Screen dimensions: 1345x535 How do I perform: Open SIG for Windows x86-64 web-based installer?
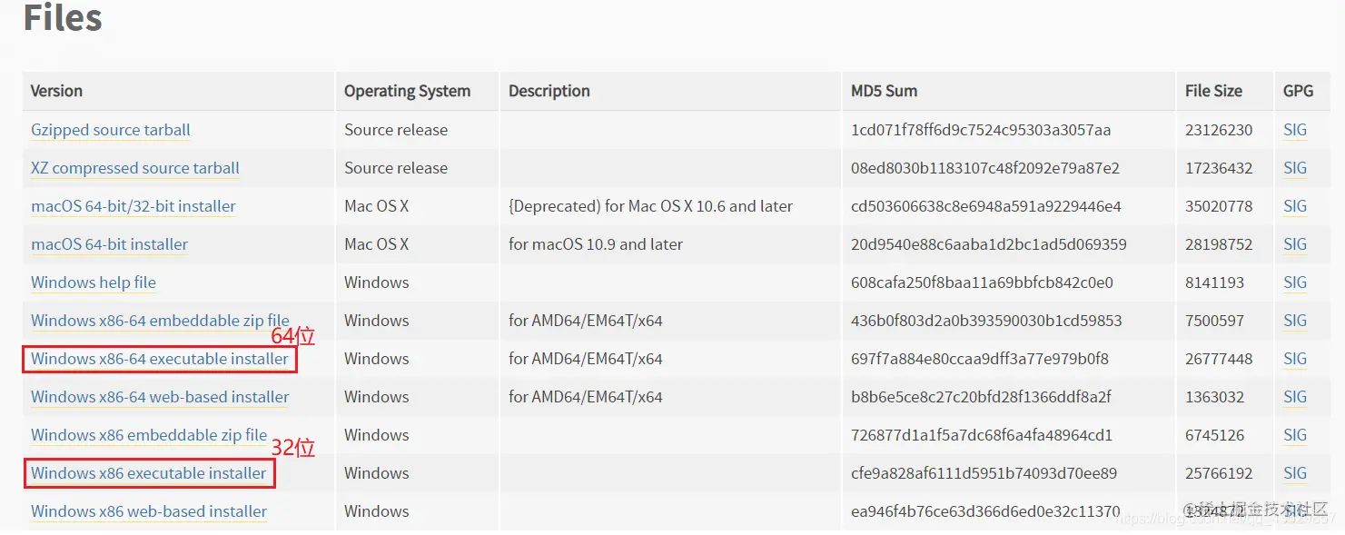click(x=1295, y=397)
